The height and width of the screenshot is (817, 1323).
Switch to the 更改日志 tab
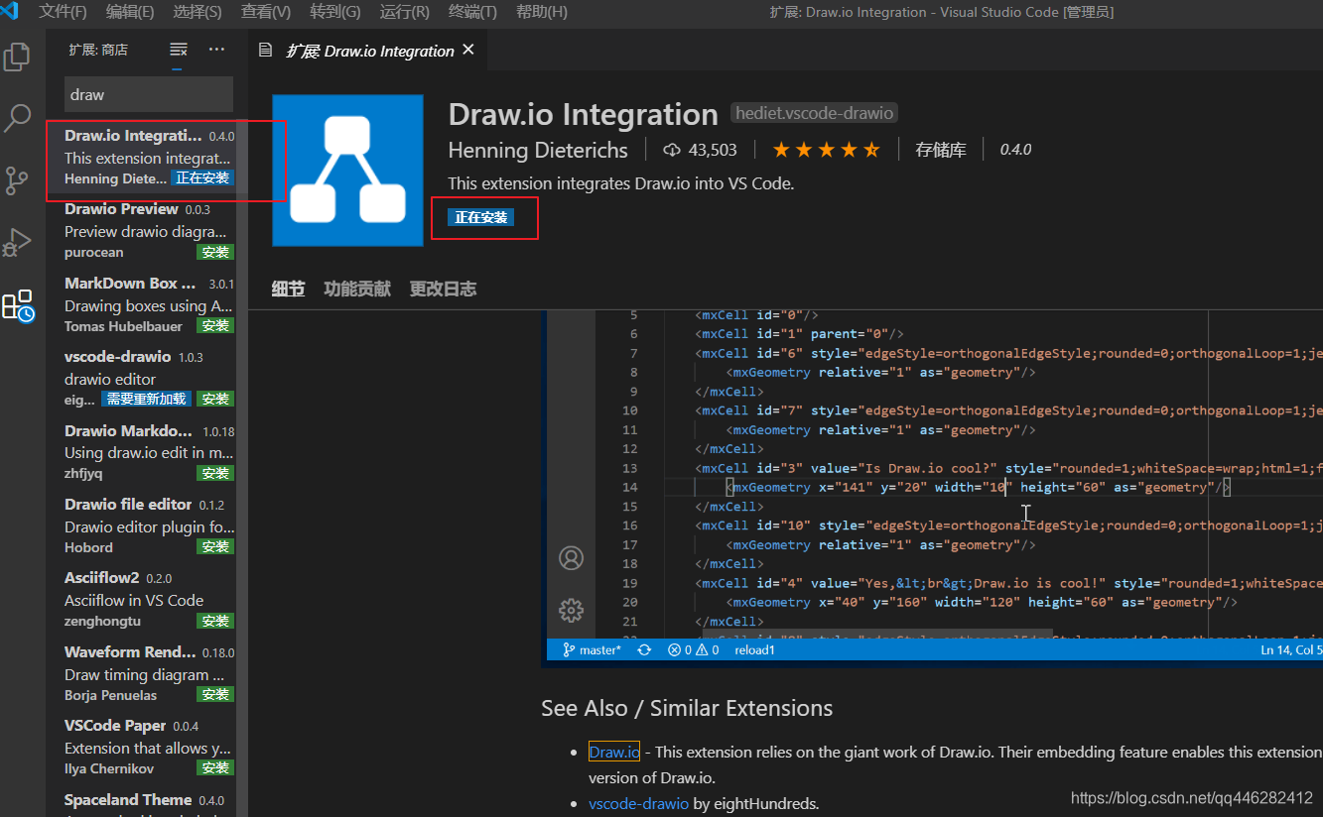[443, 289]
